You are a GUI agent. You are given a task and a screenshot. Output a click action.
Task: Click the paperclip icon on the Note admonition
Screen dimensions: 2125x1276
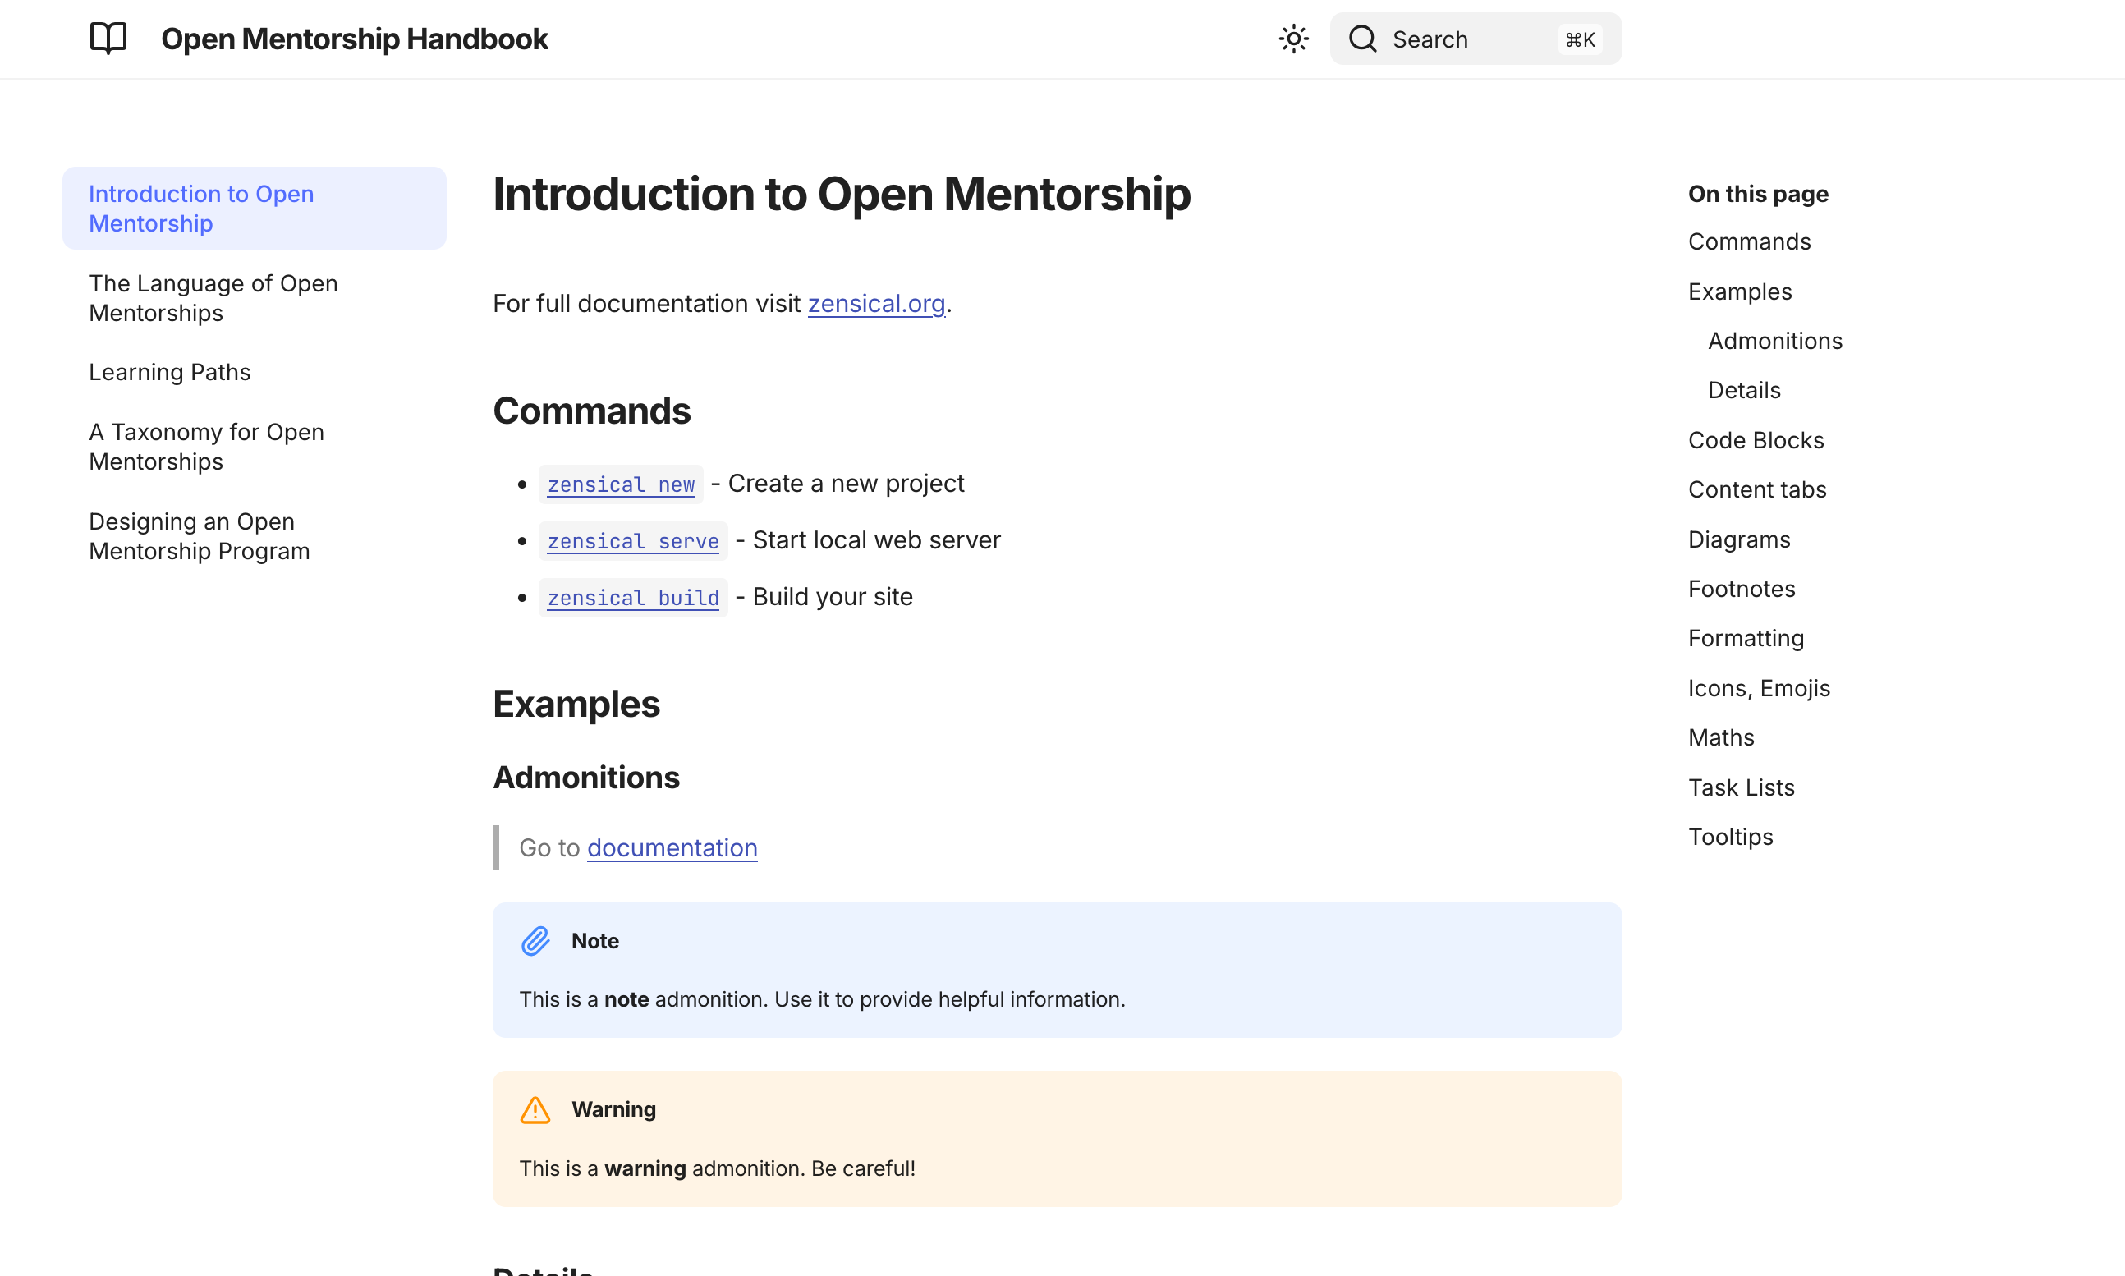(535, 941)
